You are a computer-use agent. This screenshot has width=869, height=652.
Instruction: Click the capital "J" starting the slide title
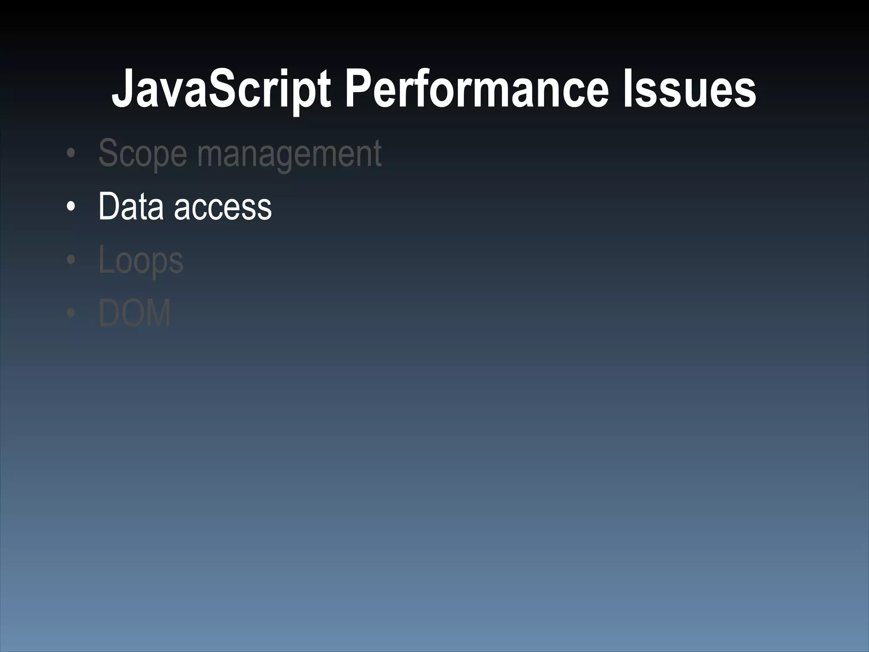pyautogui.click(x=121, y=90)
